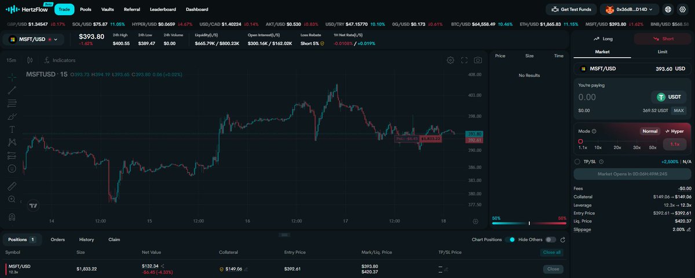
Task: Click the Market Opens In countdown button
Action: pyautogui.click(x=632, y=173)
